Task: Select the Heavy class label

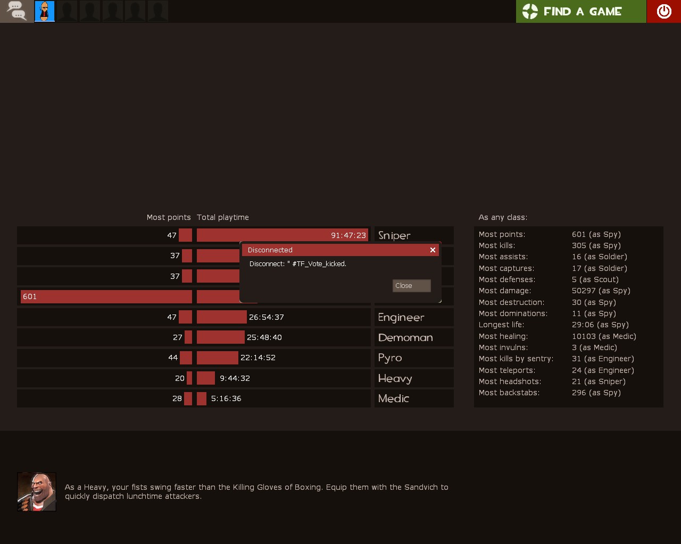Action: (x=395, y=379)
